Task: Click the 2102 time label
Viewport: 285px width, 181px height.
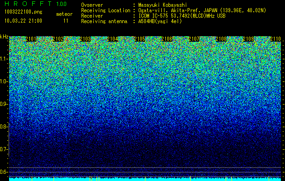Action: click(x=58, y=39)
